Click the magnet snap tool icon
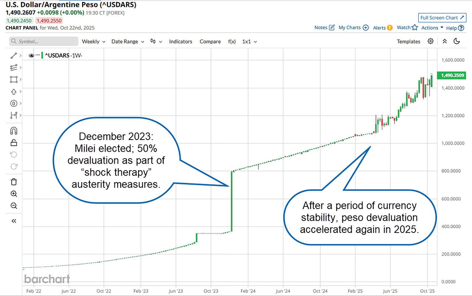Screen dimensions: 472x296 (14, 131)
